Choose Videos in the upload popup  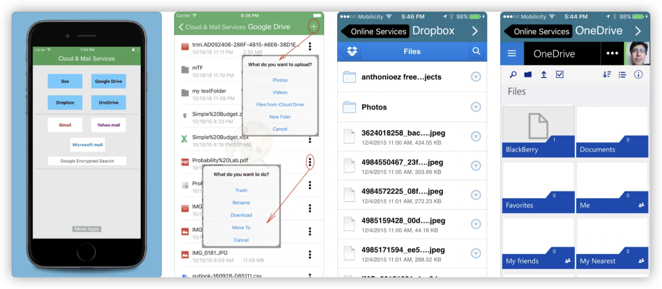tap(280, 92)
